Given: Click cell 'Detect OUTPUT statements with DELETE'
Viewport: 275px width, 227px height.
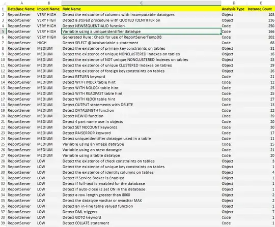Looking at the screenshot, I should point(141,105).
